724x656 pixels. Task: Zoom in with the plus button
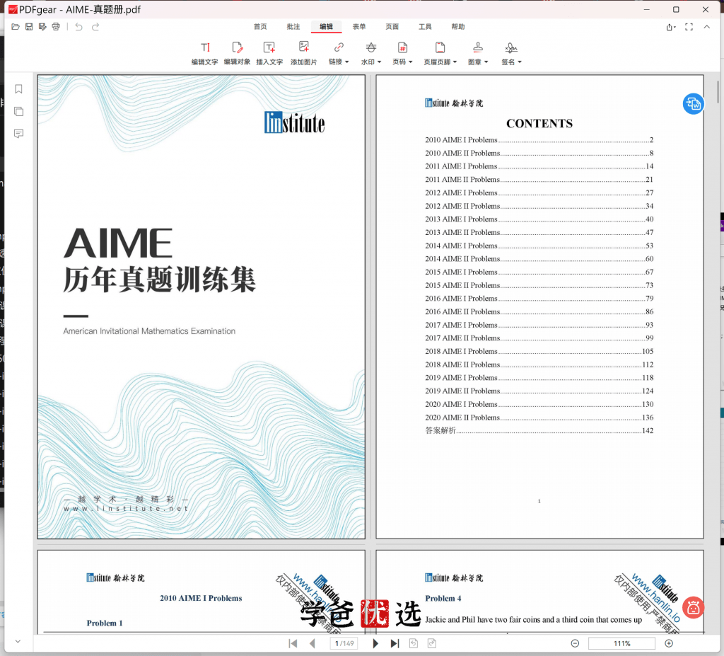point(669,643)
